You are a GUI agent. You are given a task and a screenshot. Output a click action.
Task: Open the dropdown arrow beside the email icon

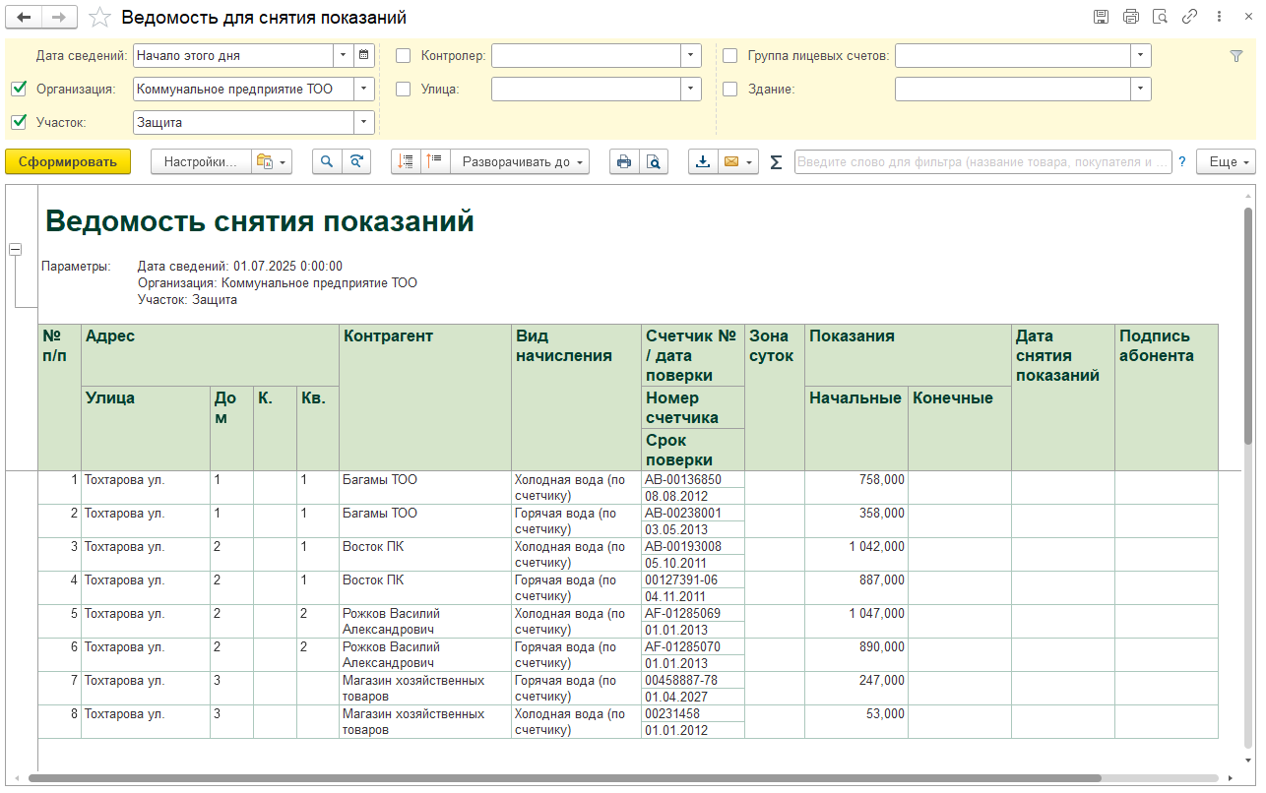click(751, 162)
